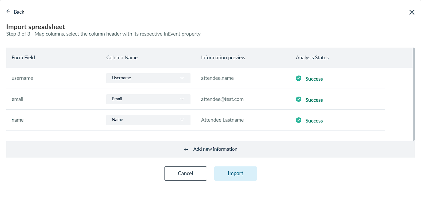Image resolution: width=421 pixels, height=208 pixels.
Task: Click the plus icon beside Add new information
Action: [x=186, y=149]
